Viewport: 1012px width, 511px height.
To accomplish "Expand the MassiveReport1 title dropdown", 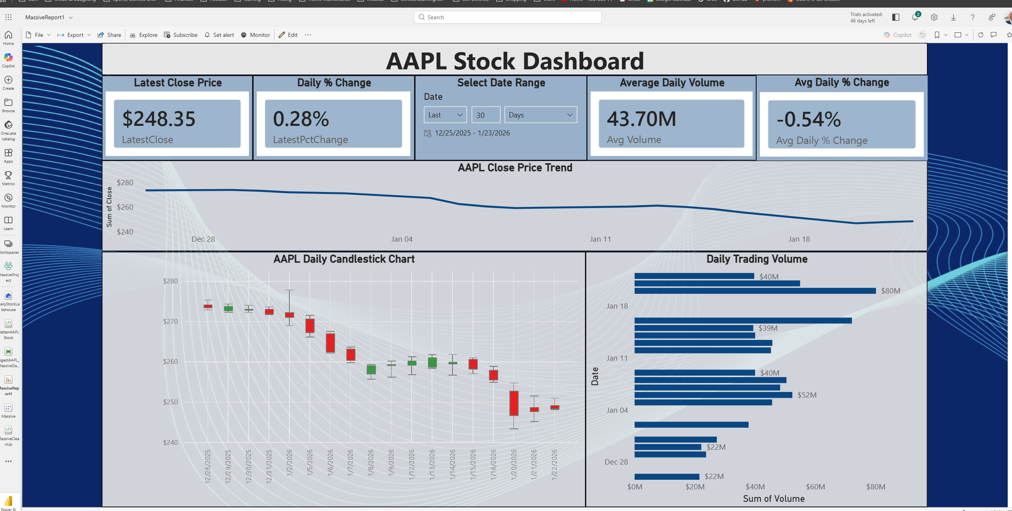I will 71,17.
